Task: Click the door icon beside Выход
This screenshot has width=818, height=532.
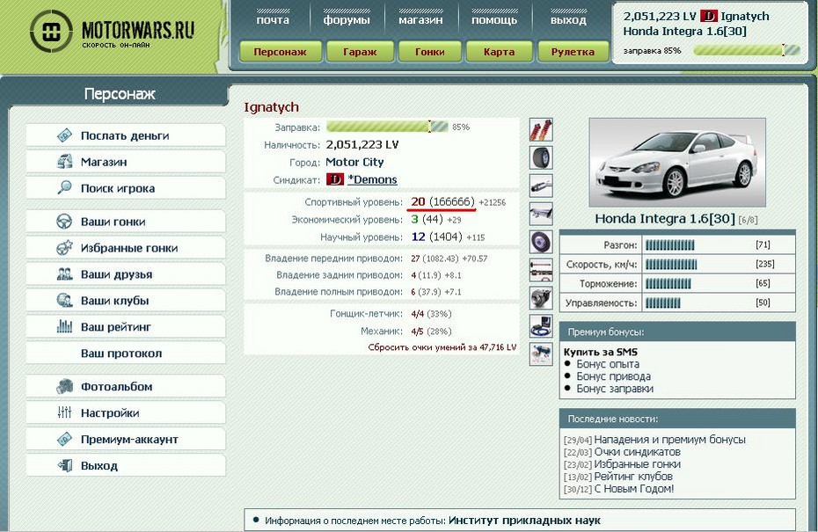Action: [x=64, y=465]
